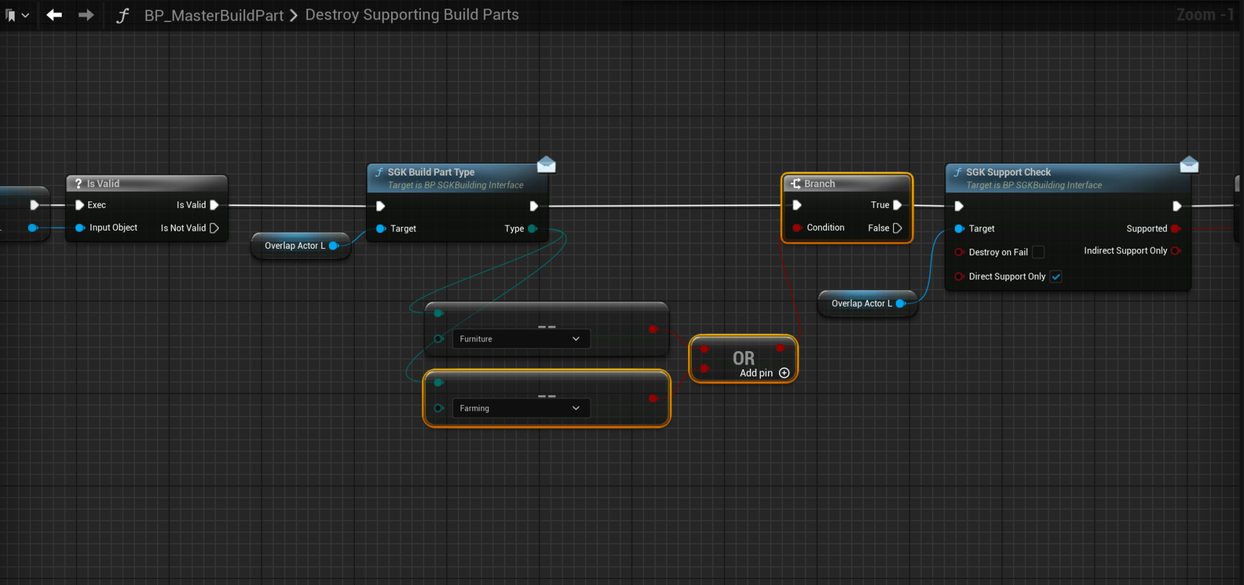Click the Is Not Valid exec output pin
The height and width of the screenshot is (585, 1244).
[x=214, y=228]
